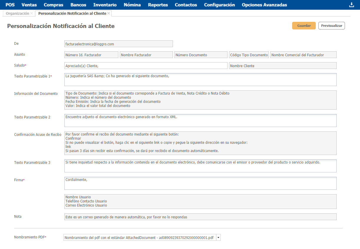Click into Texto Parametrizable 1 textarea
Image resolution: width=360 pixels, height=249 pixels.
coord(200,80)
